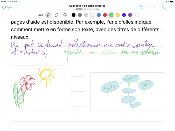Activate the lasso selection tool
Viewport: 175px width, 131px height.
click(65, 15)
